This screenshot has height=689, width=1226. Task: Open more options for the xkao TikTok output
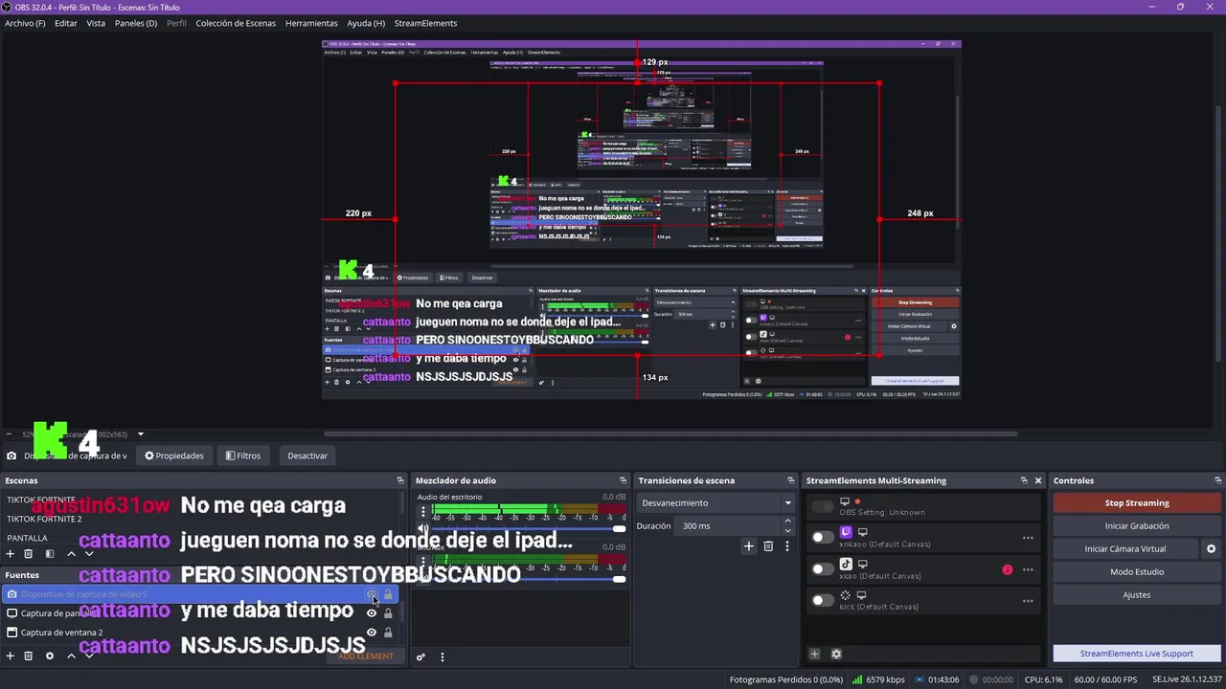(x=1028, y=569)
